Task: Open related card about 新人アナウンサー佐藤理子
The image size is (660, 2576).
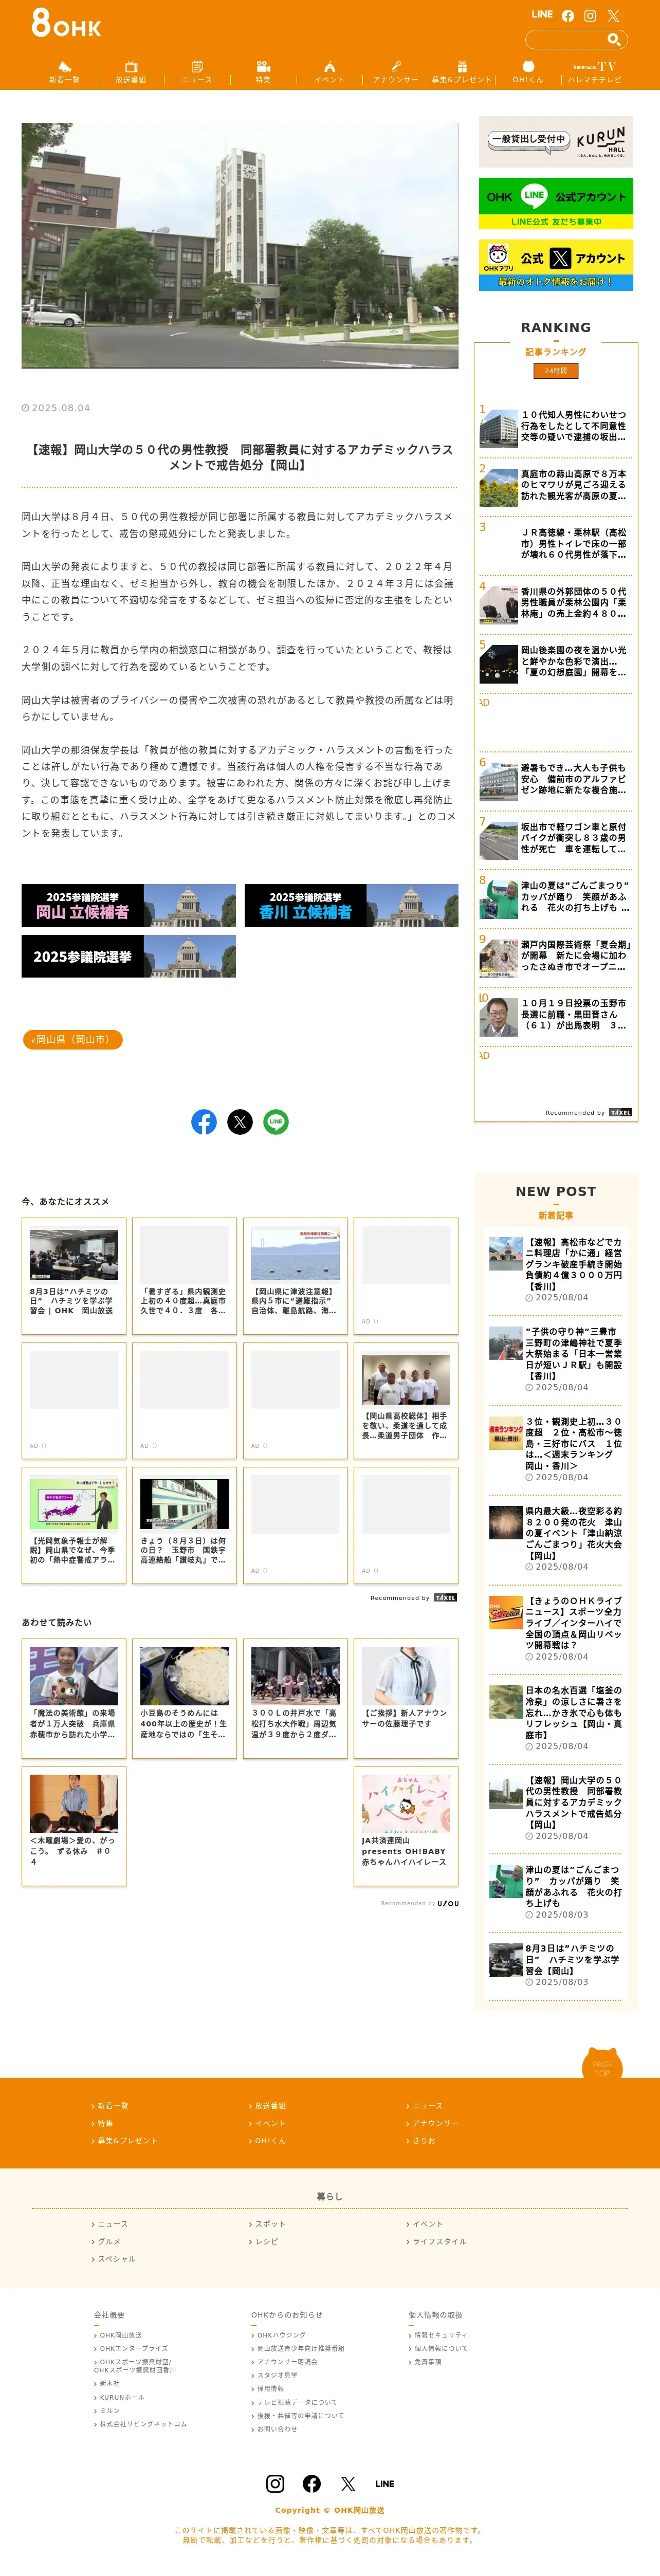Action: 406,1698
